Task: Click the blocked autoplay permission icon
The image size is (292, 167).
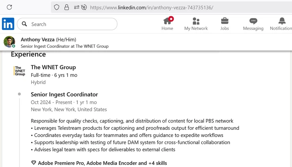Action: [x=84, y=7]
